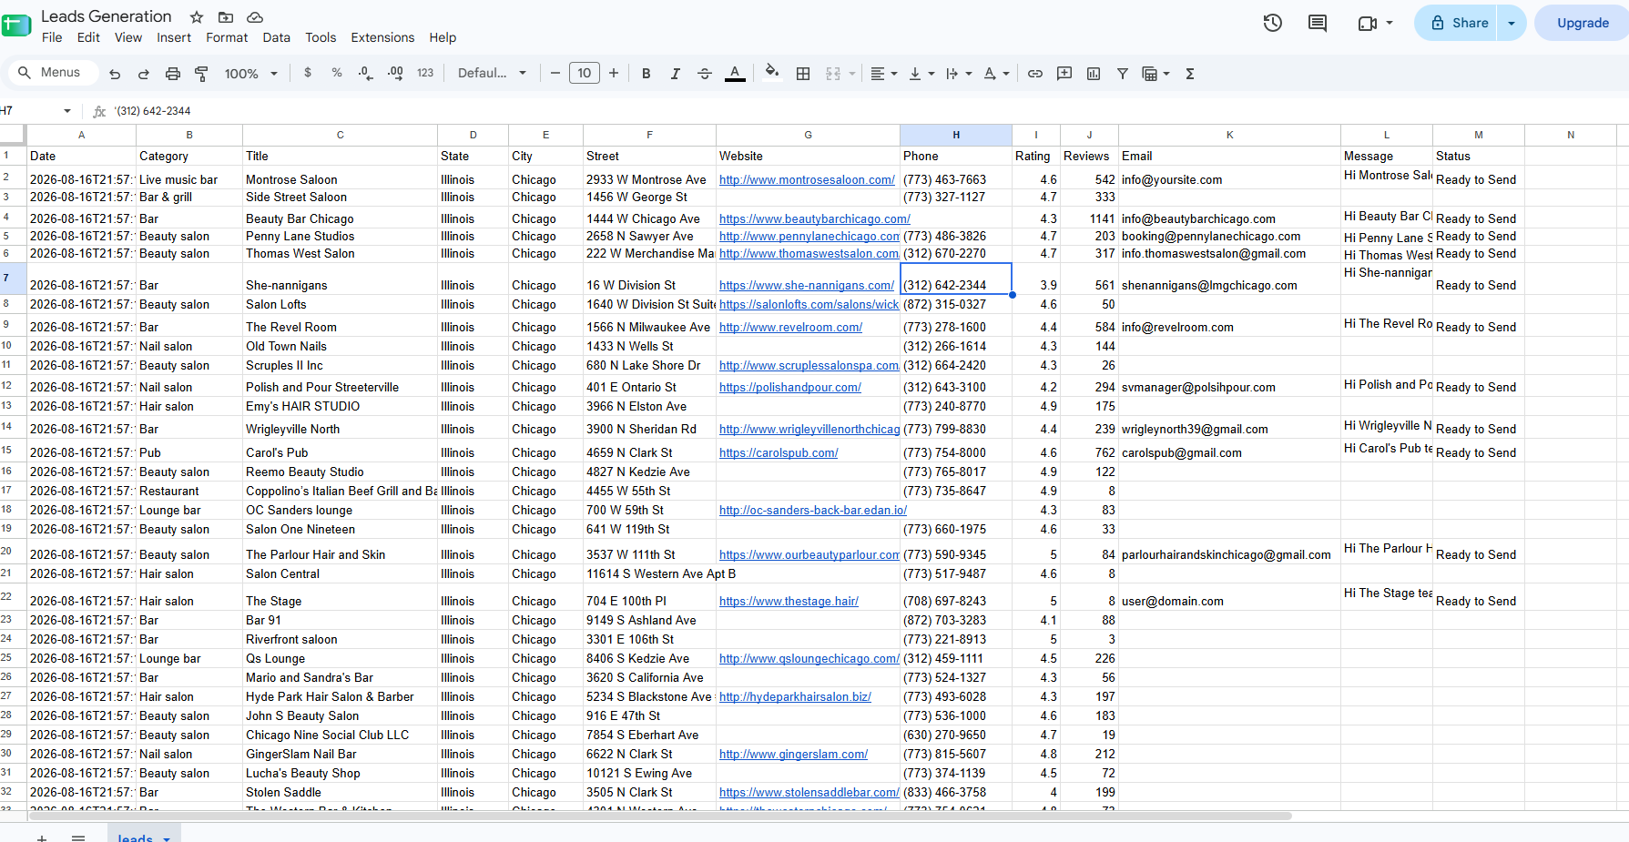Image resolution: width=1629 pixels, height=842 pixels.
Task: Click the Share button
Action: [1459, 23]
